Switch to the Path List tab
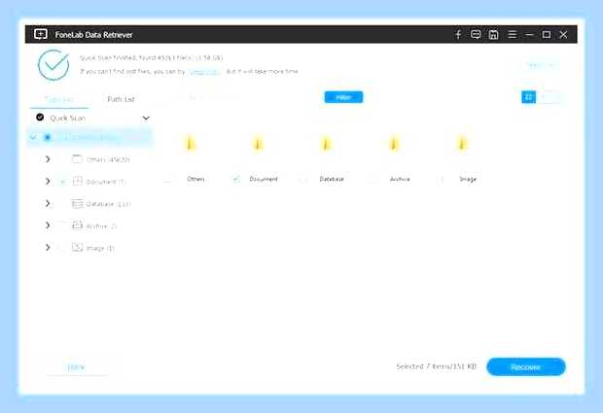 click(x=121, y=99)
